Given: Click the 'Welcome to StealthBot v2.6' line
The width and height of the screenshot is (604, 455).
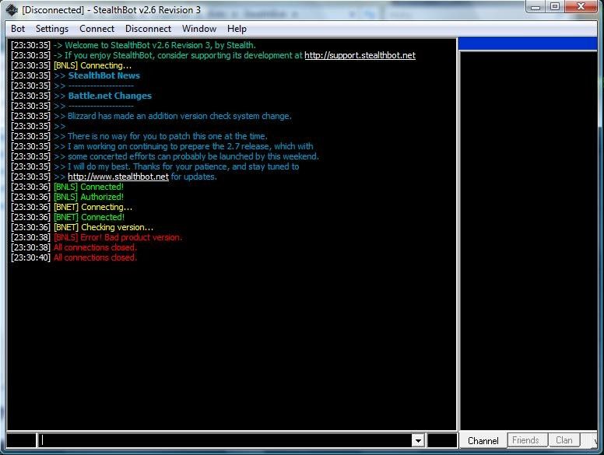Looking at the screenshot, I should [x=154, y=45].
